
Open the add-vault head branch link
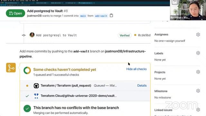(101, 16)
